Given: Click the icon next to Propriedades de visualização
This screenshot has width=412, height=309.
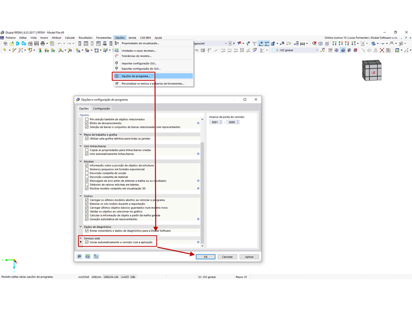Looking at the screenshot, I should (x=117, y=43).
